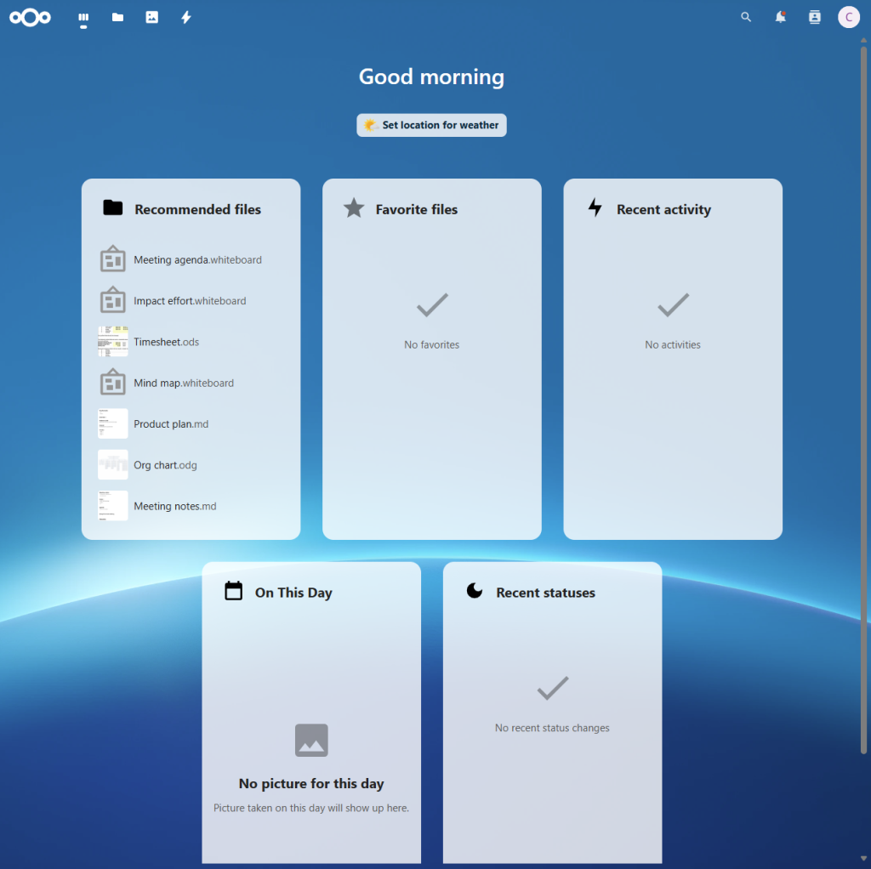Click the scrollbar down arrow
871x869 pixels.
(864, 860)
